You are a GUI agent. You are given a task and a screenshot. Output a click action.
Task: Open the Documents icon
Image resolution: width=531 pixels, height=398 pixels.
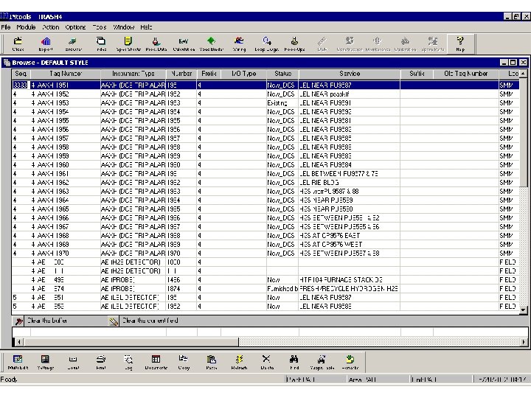[x=156, y=362]
